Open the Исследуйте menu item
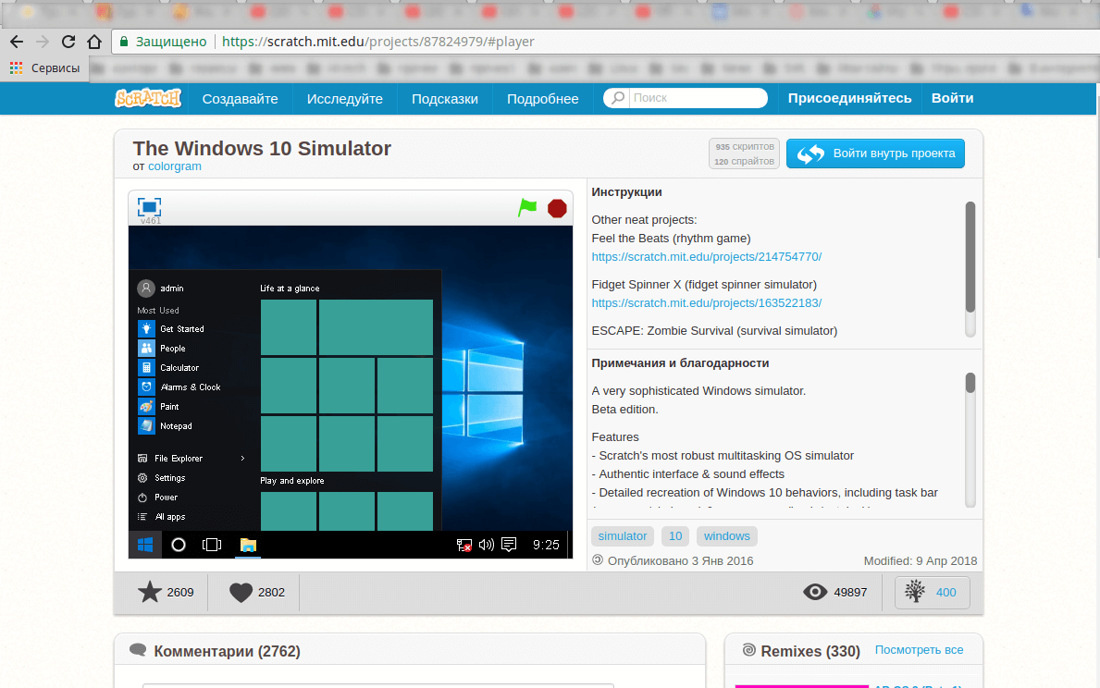 344,99
